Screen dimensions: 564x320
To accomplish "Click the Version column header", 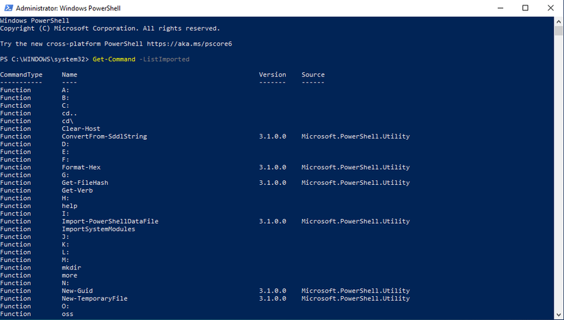I will (272, 74).
